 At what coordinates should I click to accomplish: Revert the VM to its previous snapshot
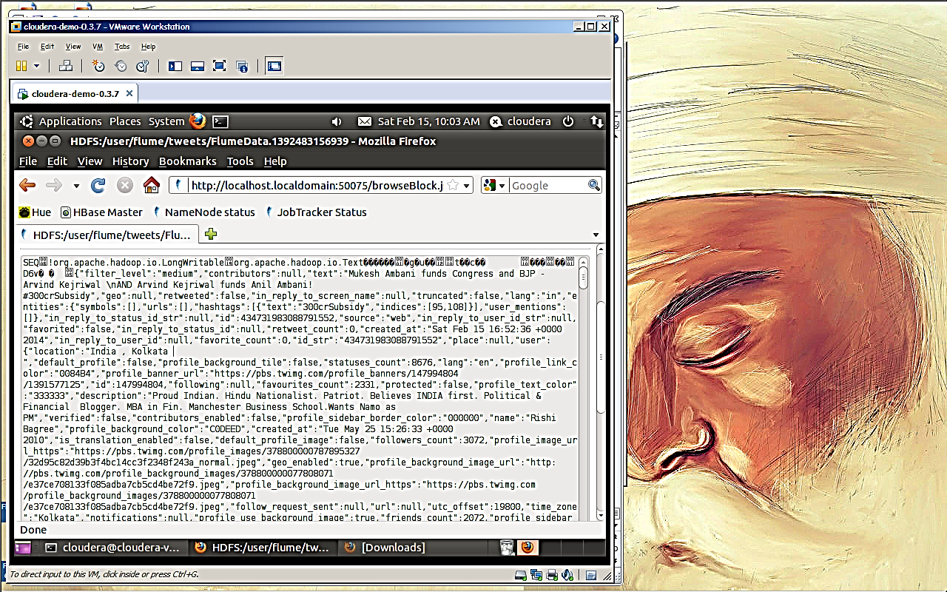pos(121,66)
